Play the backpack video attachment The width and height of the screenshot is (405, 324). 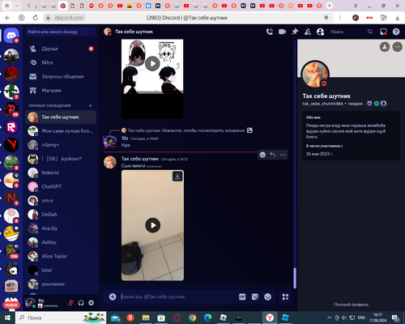click(153, 225)
